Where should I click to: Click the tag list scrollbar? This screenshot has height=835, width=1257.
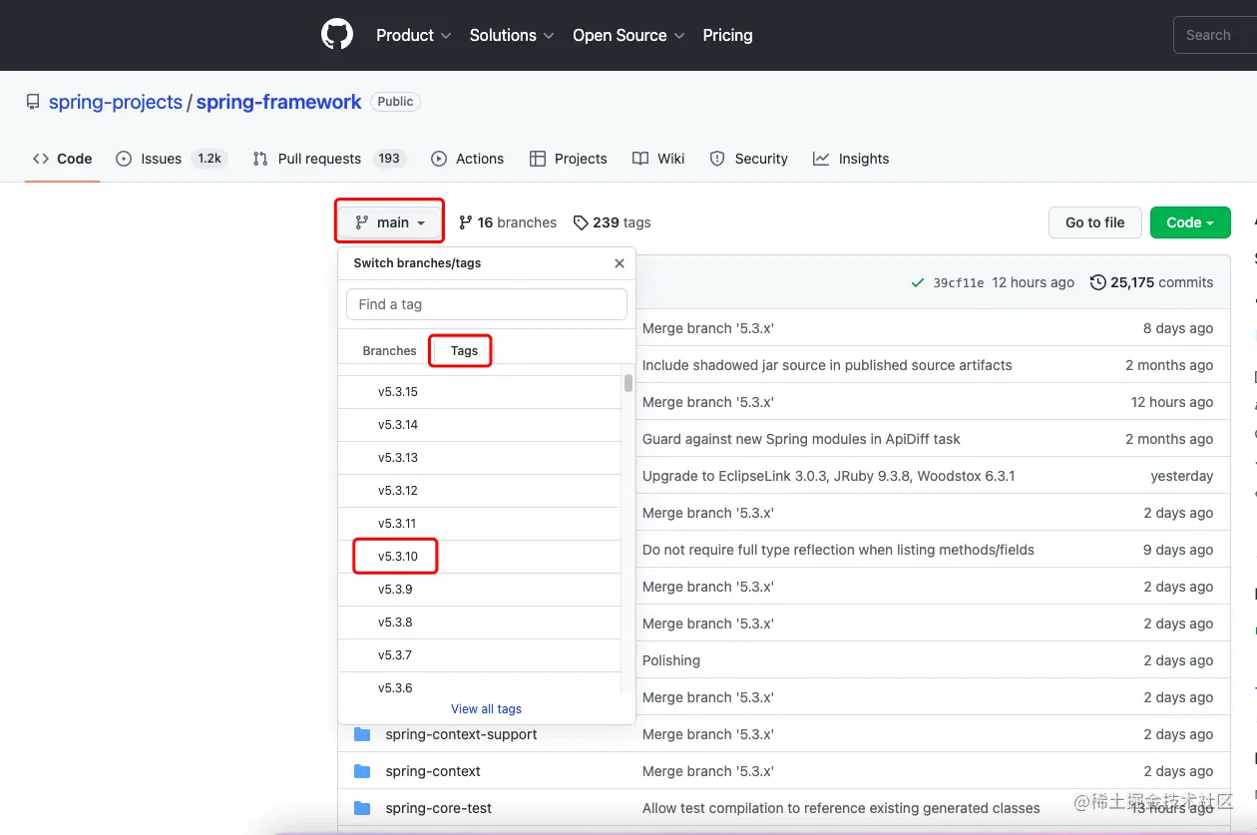point(628,383)
